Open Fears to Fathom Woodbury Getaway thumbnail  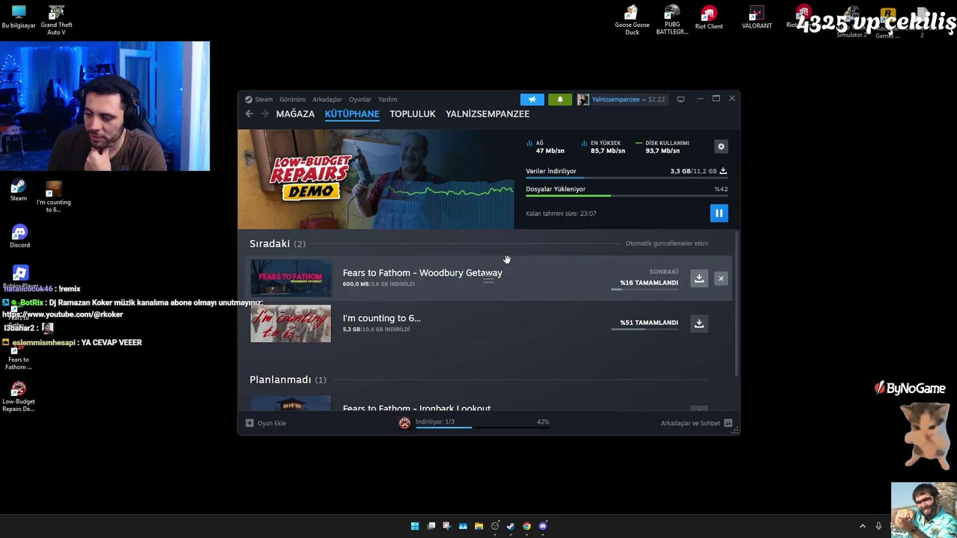pos(290,278)
